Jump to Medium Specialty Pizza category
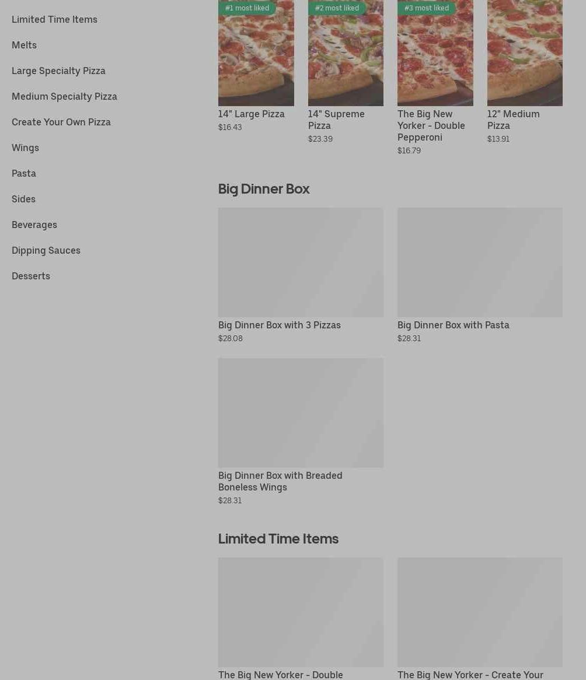 [x=64, y=96]
